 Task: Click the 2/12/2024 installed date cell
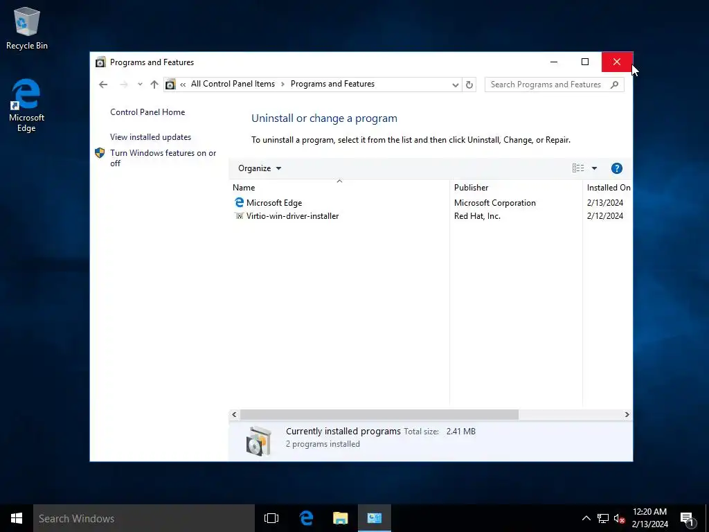click(605, 216)
